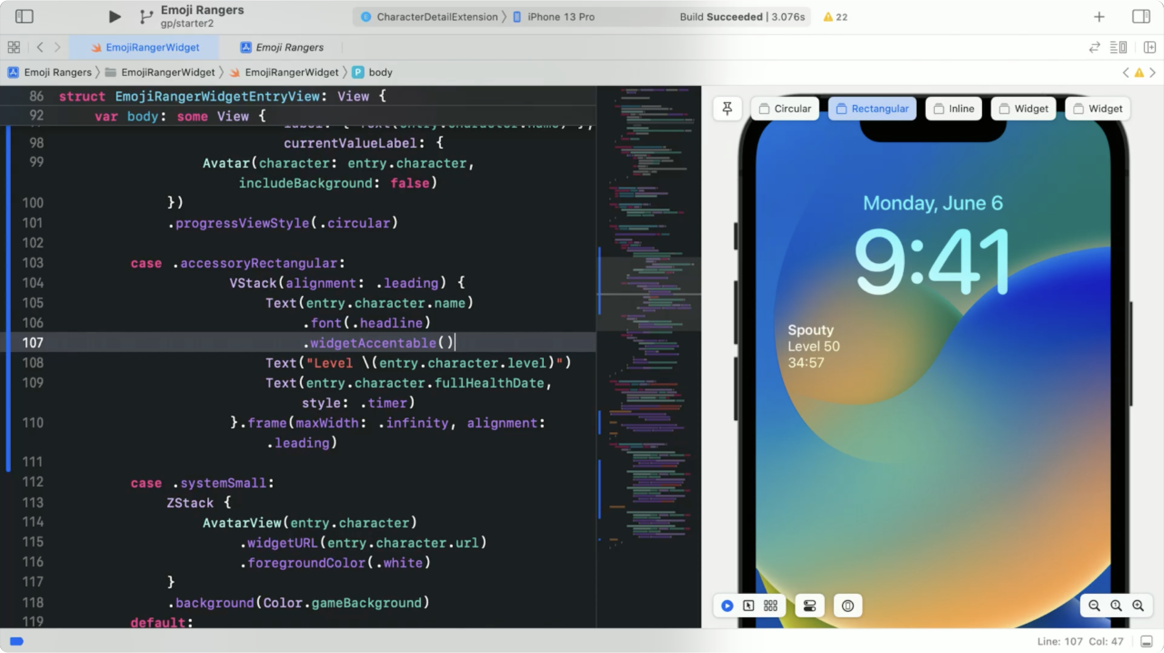This screenshot has width=1164, height=653.
Task: Switch to the Inline preview tab
Action: 953,108
